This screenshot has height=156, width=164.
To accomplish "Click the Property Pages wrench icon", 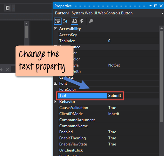I will (x=91, y=21).
